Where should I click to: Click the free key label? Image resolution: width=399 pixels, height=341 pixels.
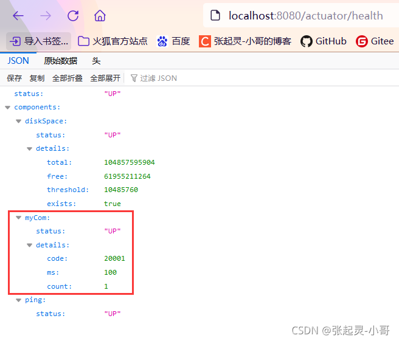coord(58,176)
